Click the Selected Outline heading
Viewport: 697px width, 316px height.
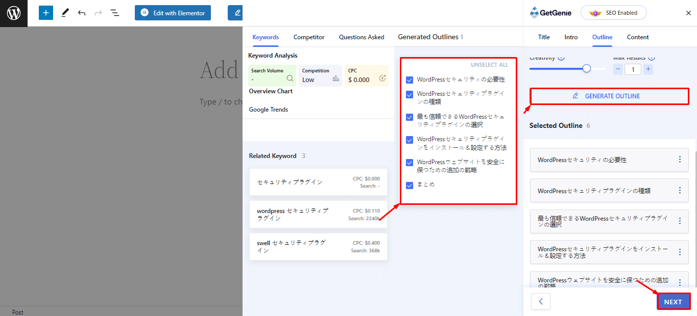pos(556,125)
